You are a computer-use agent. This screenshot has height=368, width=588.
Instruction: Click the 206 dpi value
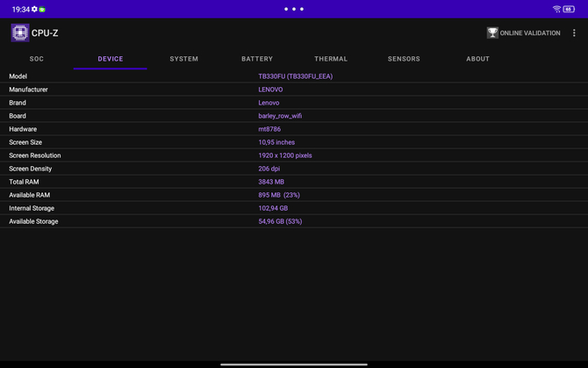269,169
